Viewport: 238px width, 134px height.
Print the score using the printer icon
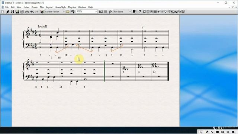(27, 12)
